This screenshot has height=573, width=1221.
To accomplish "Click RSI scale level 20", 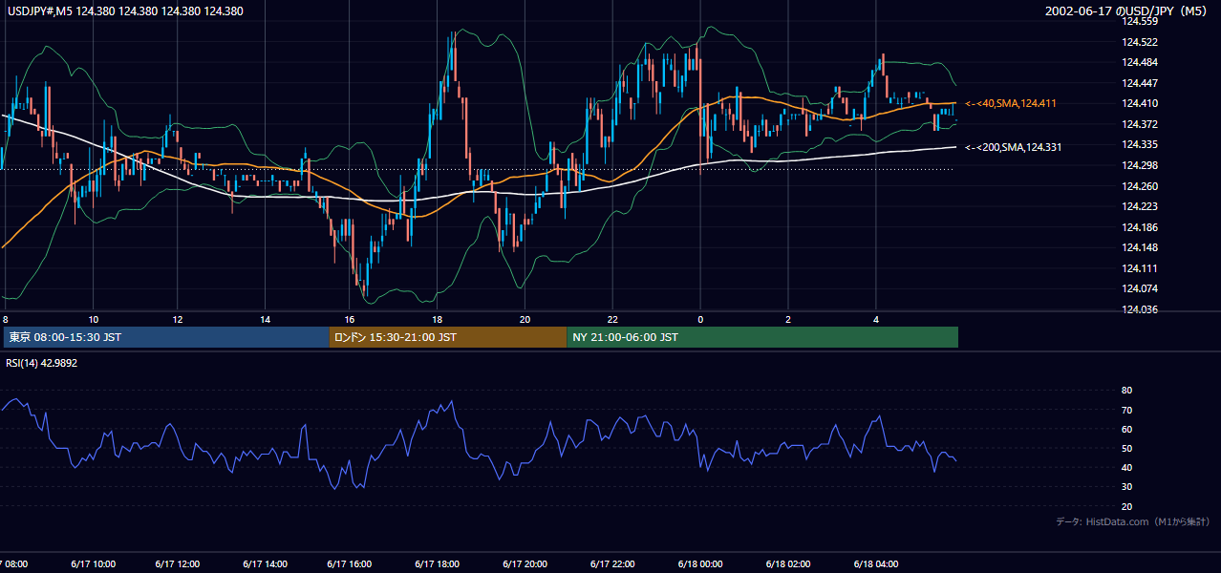I will click(x=1126, y=506).
